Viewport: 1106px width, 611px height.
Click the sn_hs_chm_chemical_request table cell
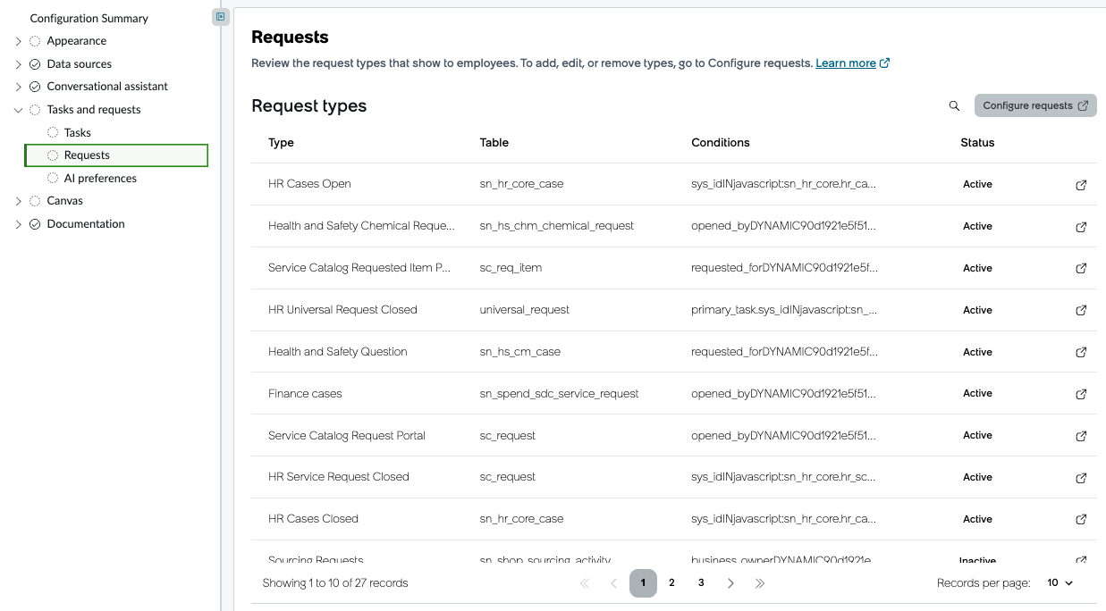pyautogui.click(x=557, y=226)
